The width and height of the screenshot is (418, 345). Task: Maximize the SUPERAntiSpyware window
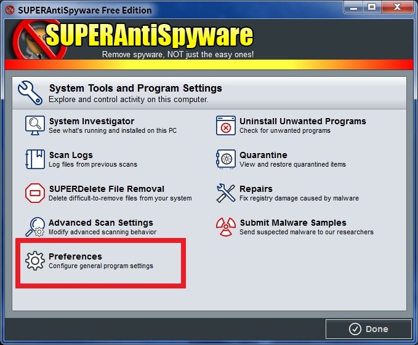(372, 7)
